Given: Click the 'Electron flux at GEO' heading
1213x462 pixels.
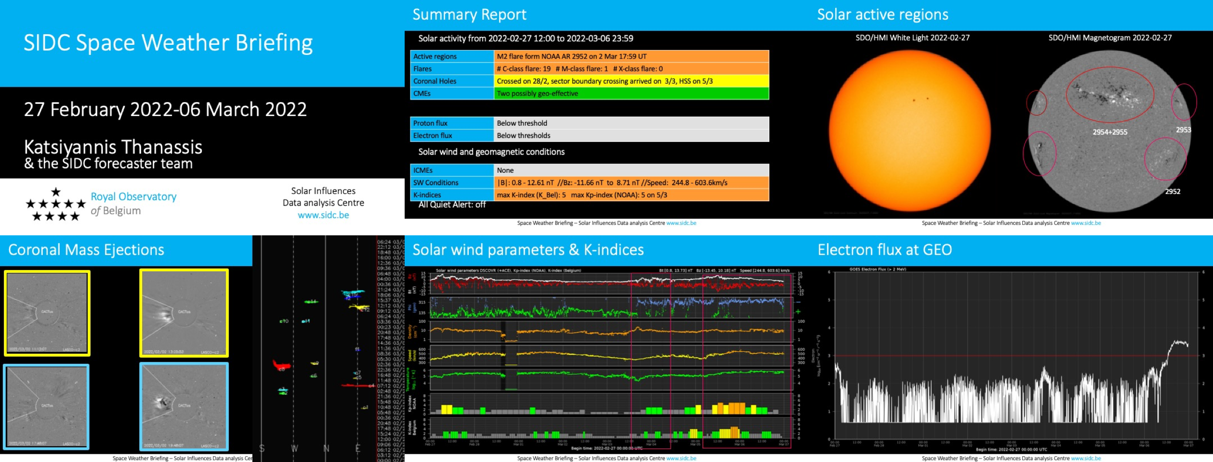Looking at the screenshot, I should tap(884, 250).
